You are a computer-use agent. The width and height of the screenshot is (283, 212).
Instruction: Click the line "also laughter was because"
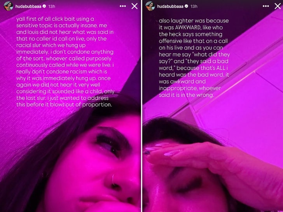click(194, 21)
